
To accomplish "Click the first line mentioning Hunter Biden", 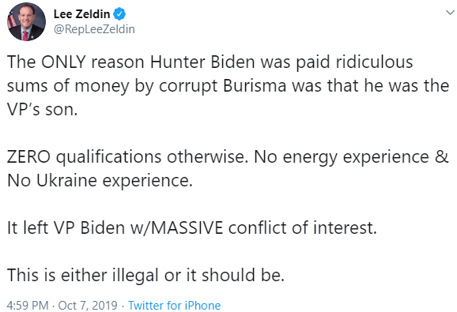I will [210, 62].
